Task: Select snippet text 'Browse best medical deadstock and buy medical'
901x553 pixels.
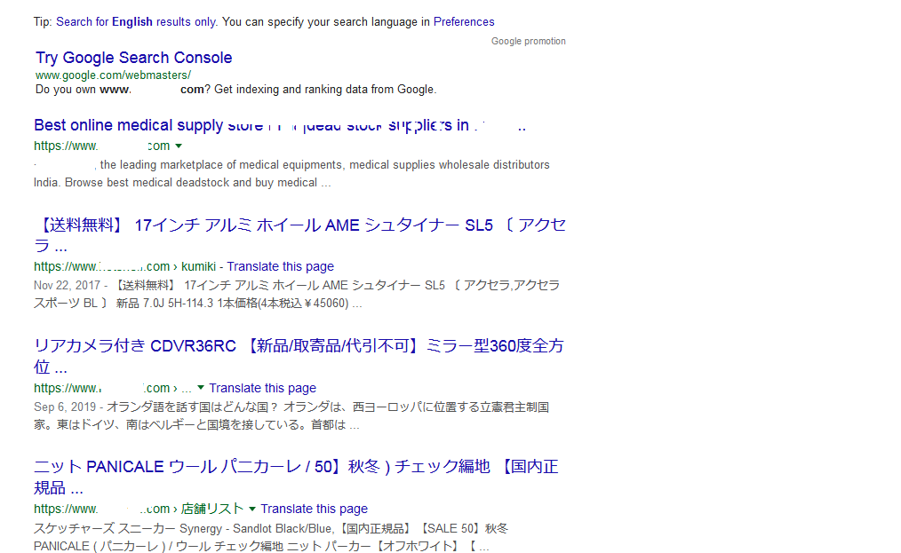Action: (191, 183)
